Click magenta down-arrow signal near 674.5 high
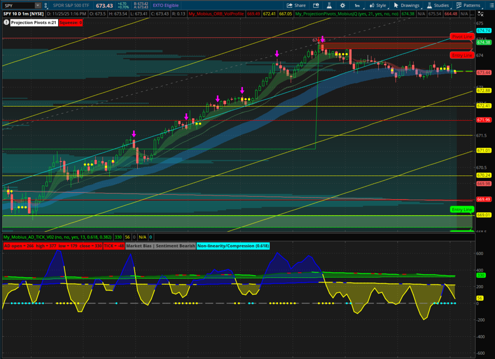The image size is (495, 359). pyautogui.click(x=322, y=39)
